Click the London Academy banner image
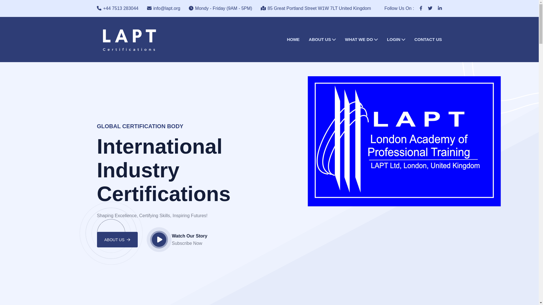 pos(404,141)
